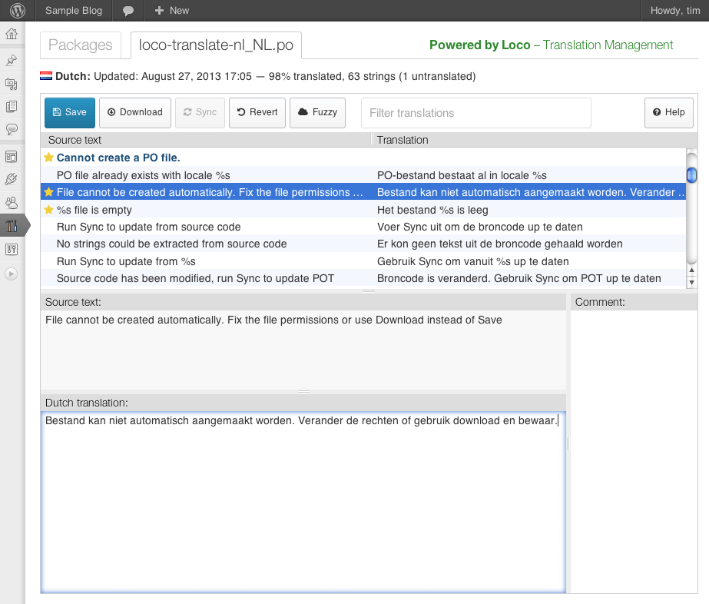
Task: Toggle the Fuzzy flag button
Action: pos(317,112)
